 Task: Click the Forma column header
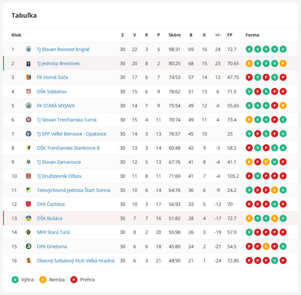(x=252, y=35)
